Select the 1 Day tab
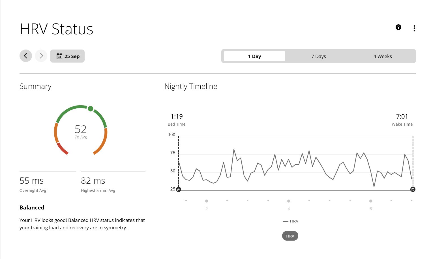The width and height of the screenshot is (431, 259). click(254, 56)
